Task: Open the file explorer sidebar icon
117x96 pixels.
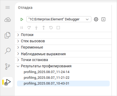Action: 7,35
